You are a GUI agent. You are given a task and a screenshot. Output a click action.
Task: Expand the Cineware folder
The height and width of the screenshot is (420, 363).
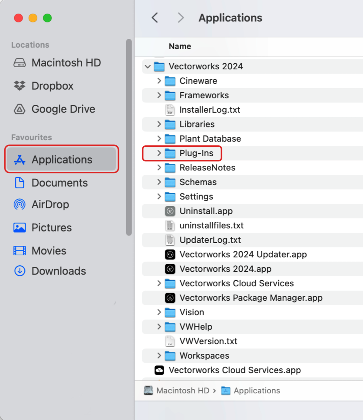click(159, 81)
